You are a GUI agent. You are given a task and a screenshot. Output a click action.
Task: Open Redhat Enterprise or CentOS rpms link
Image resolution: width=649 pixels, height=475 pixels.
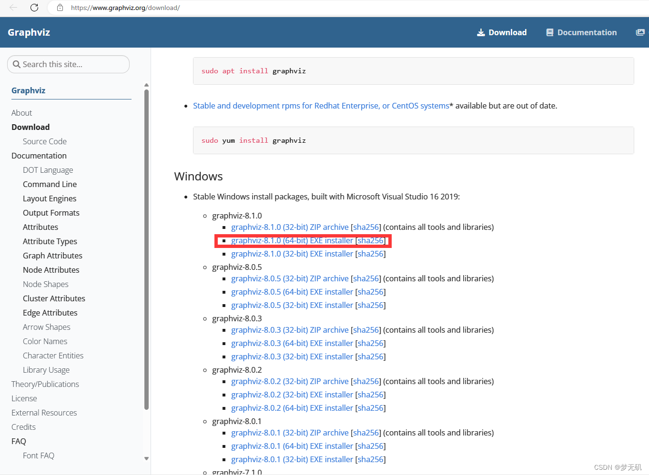321,106
